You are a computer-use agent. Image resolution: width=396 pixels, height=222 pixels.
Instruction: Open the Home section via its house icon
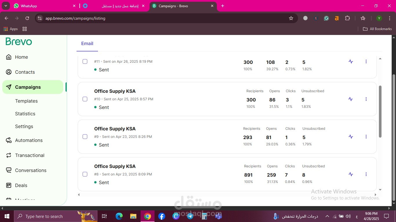click(9, 57)
